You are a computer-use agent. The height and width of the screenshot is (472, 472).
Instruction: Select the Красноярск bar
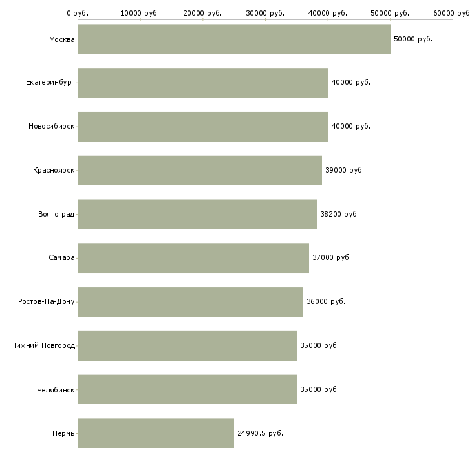coord(200,170)
